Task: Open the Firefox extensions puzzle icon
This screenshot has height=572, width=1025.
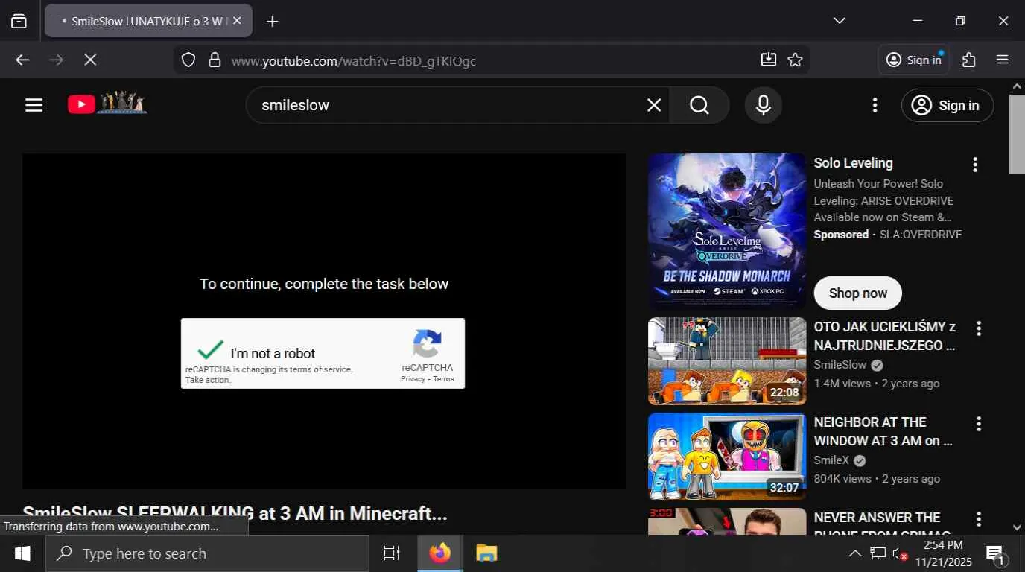Action: point(969,60)
